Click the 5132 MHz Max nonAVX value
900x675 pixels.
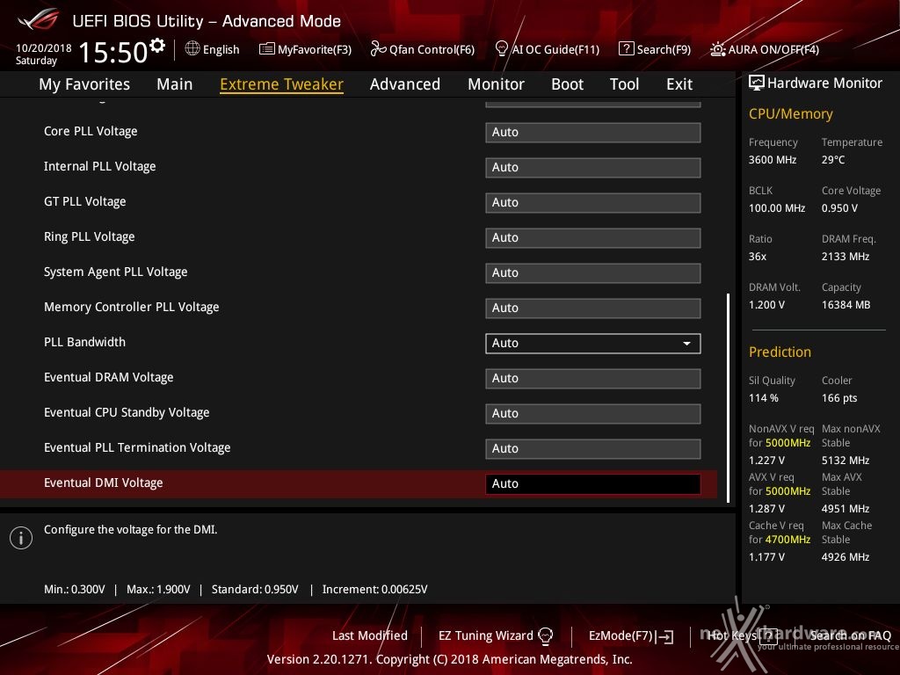[846, 461]
